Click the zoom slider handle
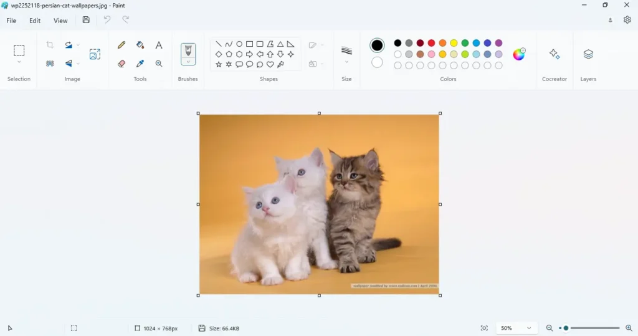 coord(566,328)
